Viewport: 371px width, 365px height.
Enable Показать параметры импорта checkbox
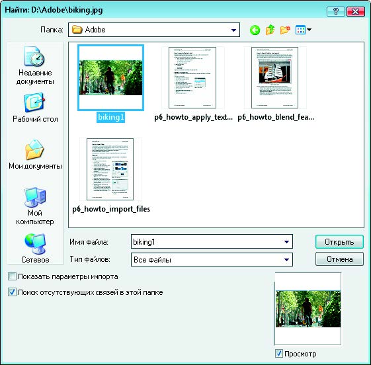click(12, 276)
